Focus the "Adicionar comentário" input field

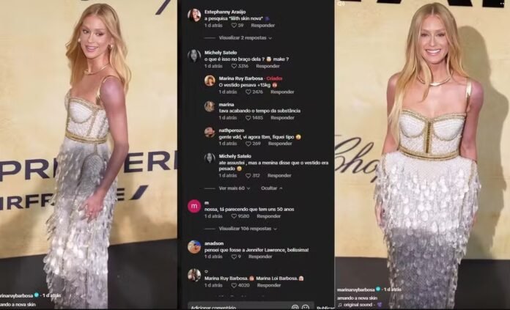pyautogui.click(x=239, y=307)
